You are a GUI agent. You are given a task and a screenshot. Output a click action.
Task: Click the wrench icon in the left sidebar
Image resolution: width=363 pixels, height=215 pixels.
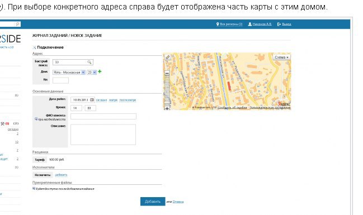point(3,123)
